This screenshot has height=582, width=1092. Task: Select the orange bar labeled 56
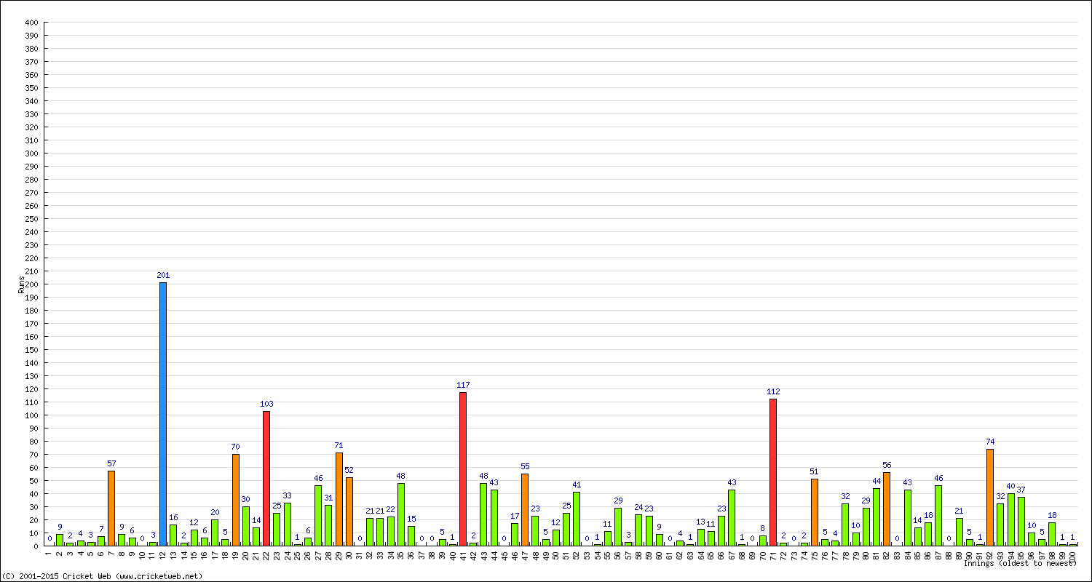click(887, 509)
